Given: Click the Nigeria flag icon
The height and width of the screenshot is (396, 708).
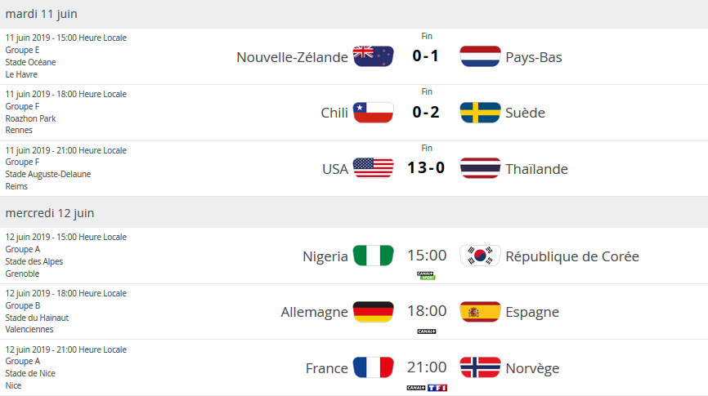Looking at the screenshot, I should pyautogui.click(x=373, y=256).
